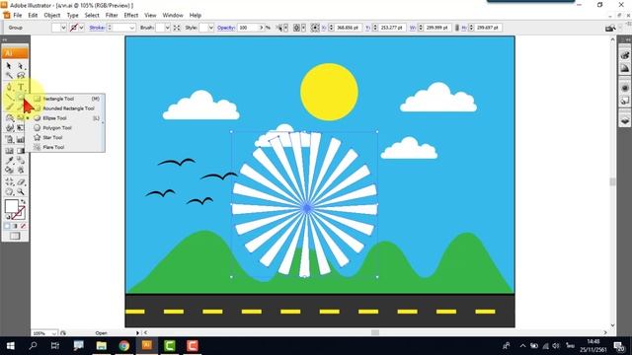Open the Object menu

point(52,16)
